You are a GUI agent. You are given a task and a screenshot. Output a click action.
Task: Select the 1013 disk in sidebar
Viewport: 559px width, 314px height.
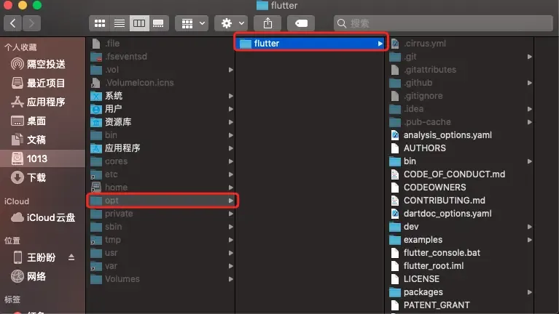pos(43,158)
